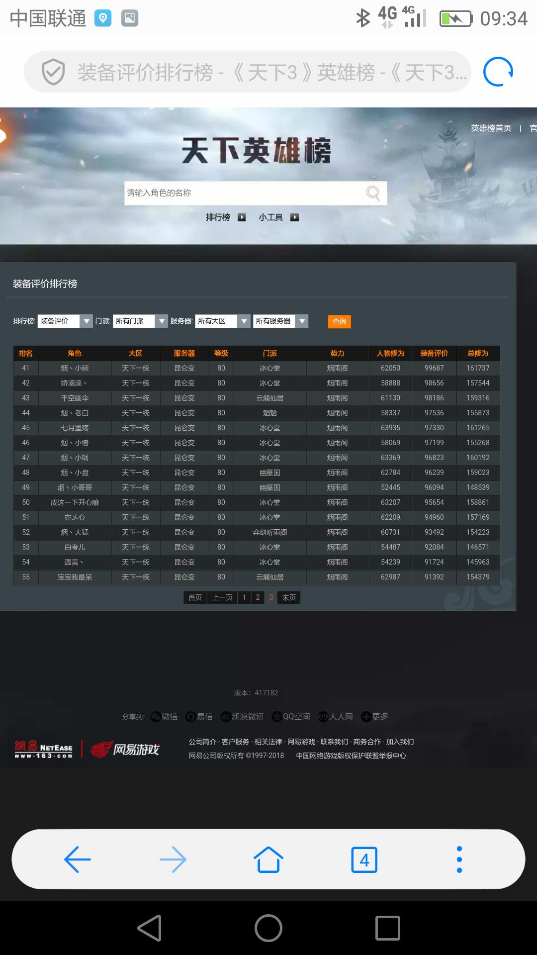Go to 上一页 in pagination
Image resolution: width=537 pixels, height=955 pixels.
coord(222,597)
